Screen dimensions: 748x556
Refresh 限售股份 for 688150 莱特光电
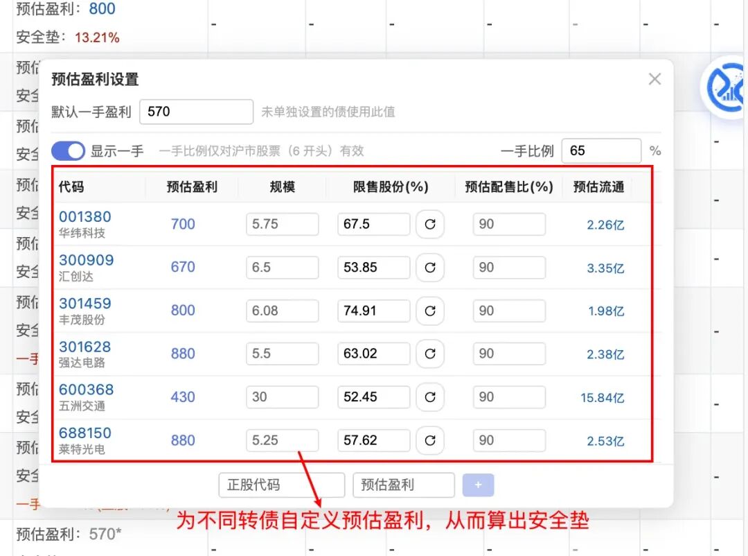[x=430, y=440]
